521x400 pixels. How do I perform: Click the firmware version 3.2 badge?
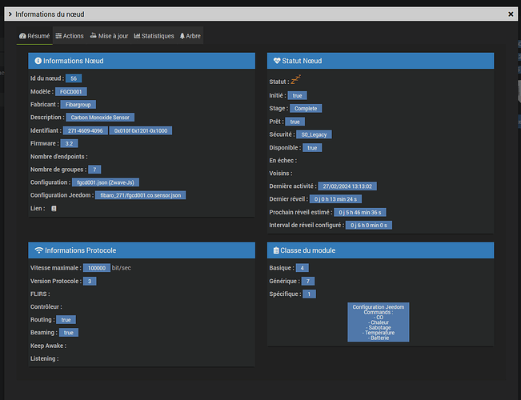pos(69,143)
